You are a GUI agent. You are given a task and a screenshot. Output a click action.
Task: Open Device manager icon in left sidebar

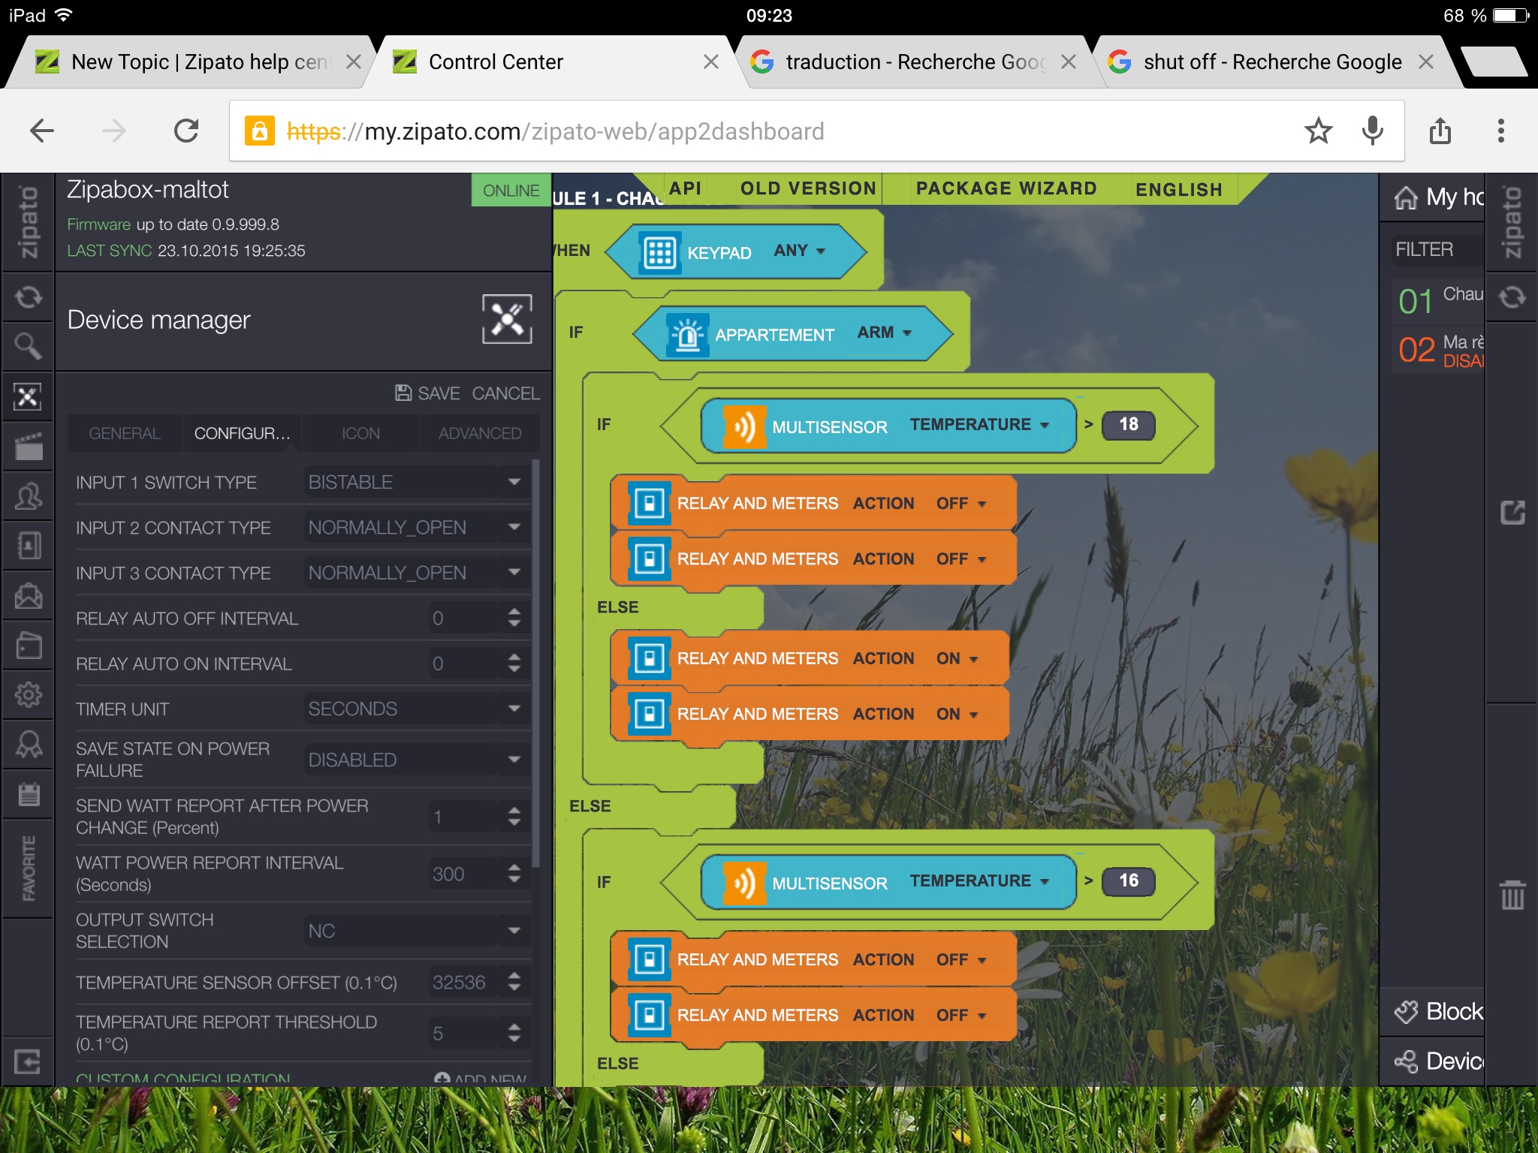pyautogui.click(x=28, y=396)
